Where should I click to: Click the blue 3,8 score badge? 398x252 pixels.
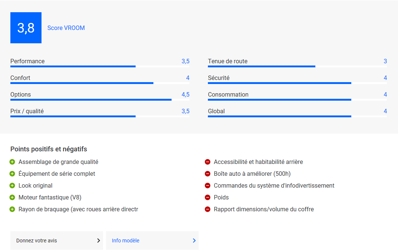[x=26, y=28]
